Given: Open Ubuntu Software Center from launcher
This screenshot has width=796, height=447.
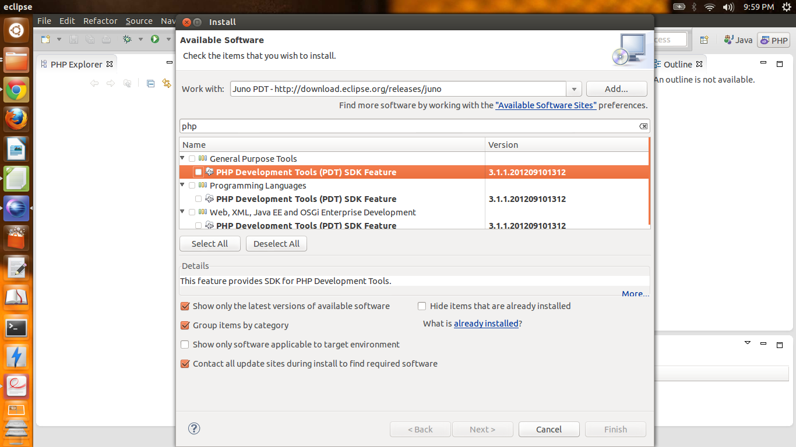Looking at the screenshot, I should pos(16,239).
